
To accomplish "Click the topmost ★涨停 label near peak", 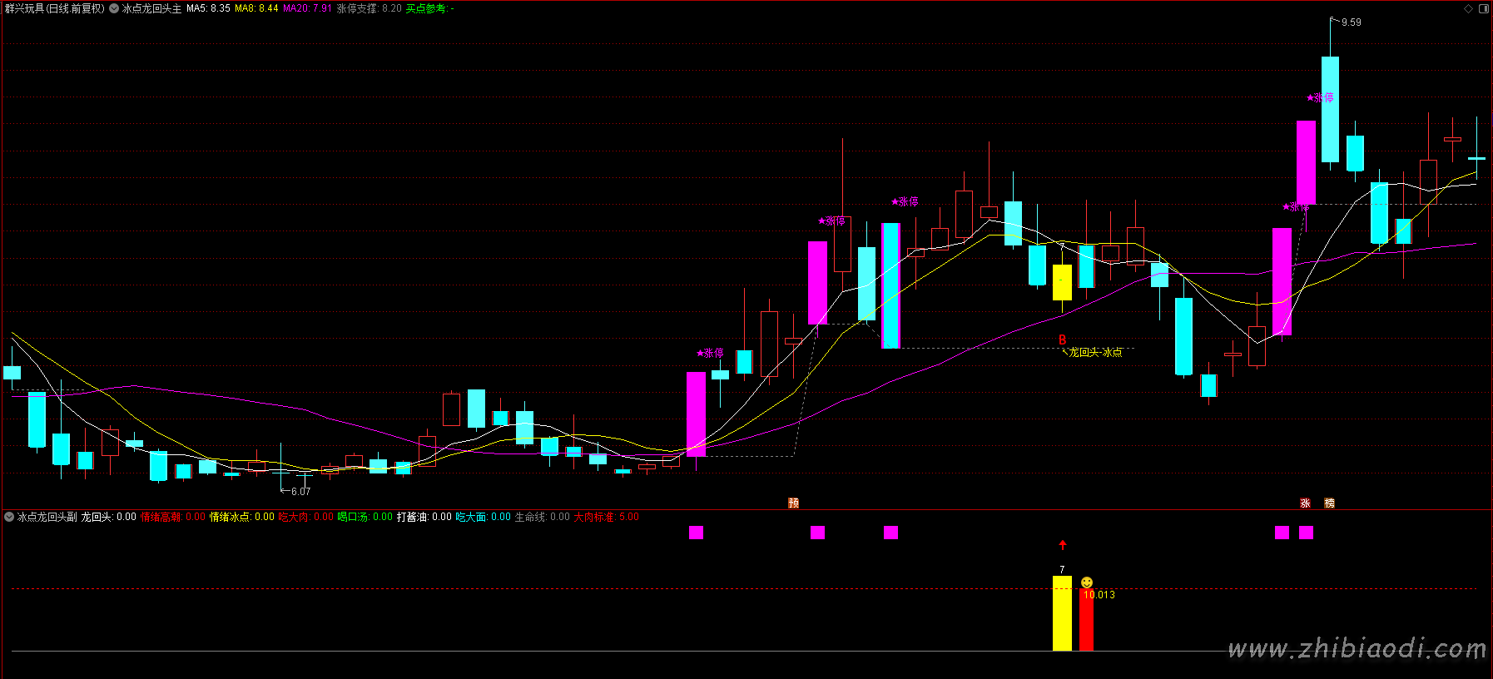I will click(1321, 97).
